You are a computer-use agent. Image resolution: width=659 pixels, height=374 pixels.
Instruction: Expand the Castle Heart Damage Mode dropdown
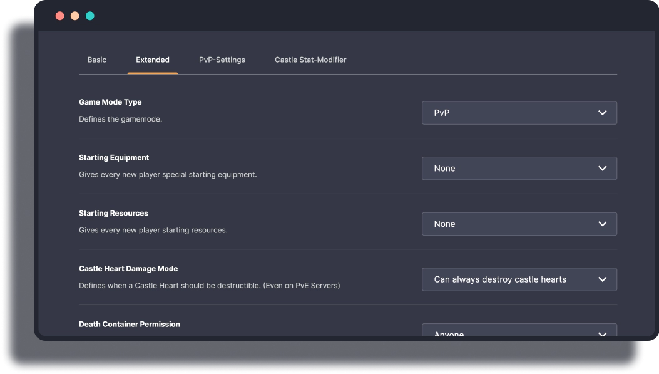point(519,279)
